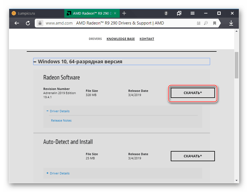Open the browser hamburger menu

click(192, 13)
